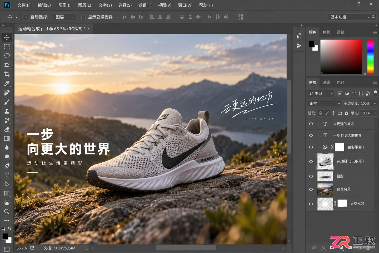The height and width of the screenshot is (253, 379).
Task: Toggle the 显示变换控件 checkbox
Action: coord(83,17)
